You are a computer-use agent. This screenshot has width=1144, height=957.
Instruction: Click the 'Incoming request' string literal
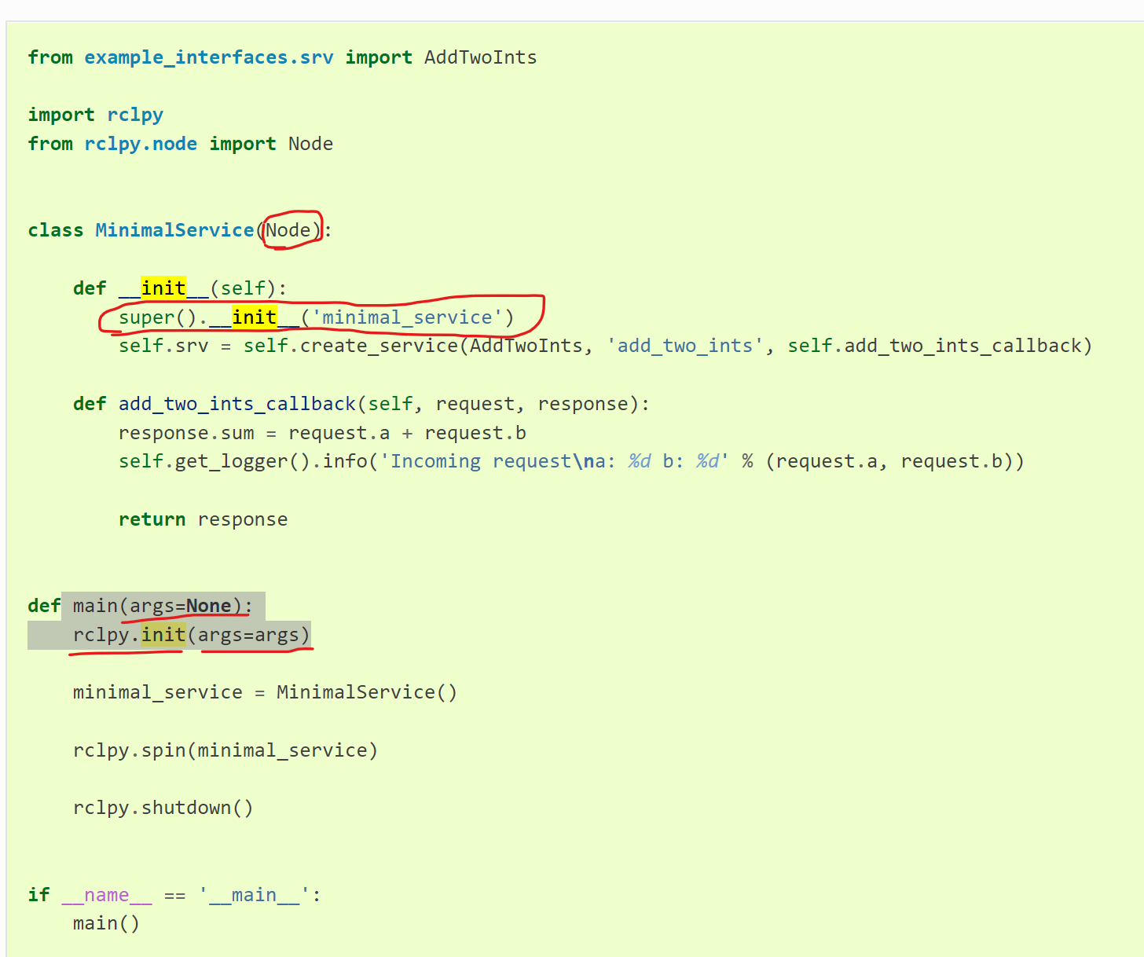coord(555,461)
